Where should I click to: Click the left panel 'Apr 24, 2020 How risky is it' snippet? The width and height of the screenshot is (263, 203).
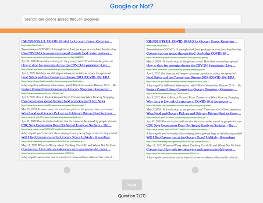coord(67,61)
